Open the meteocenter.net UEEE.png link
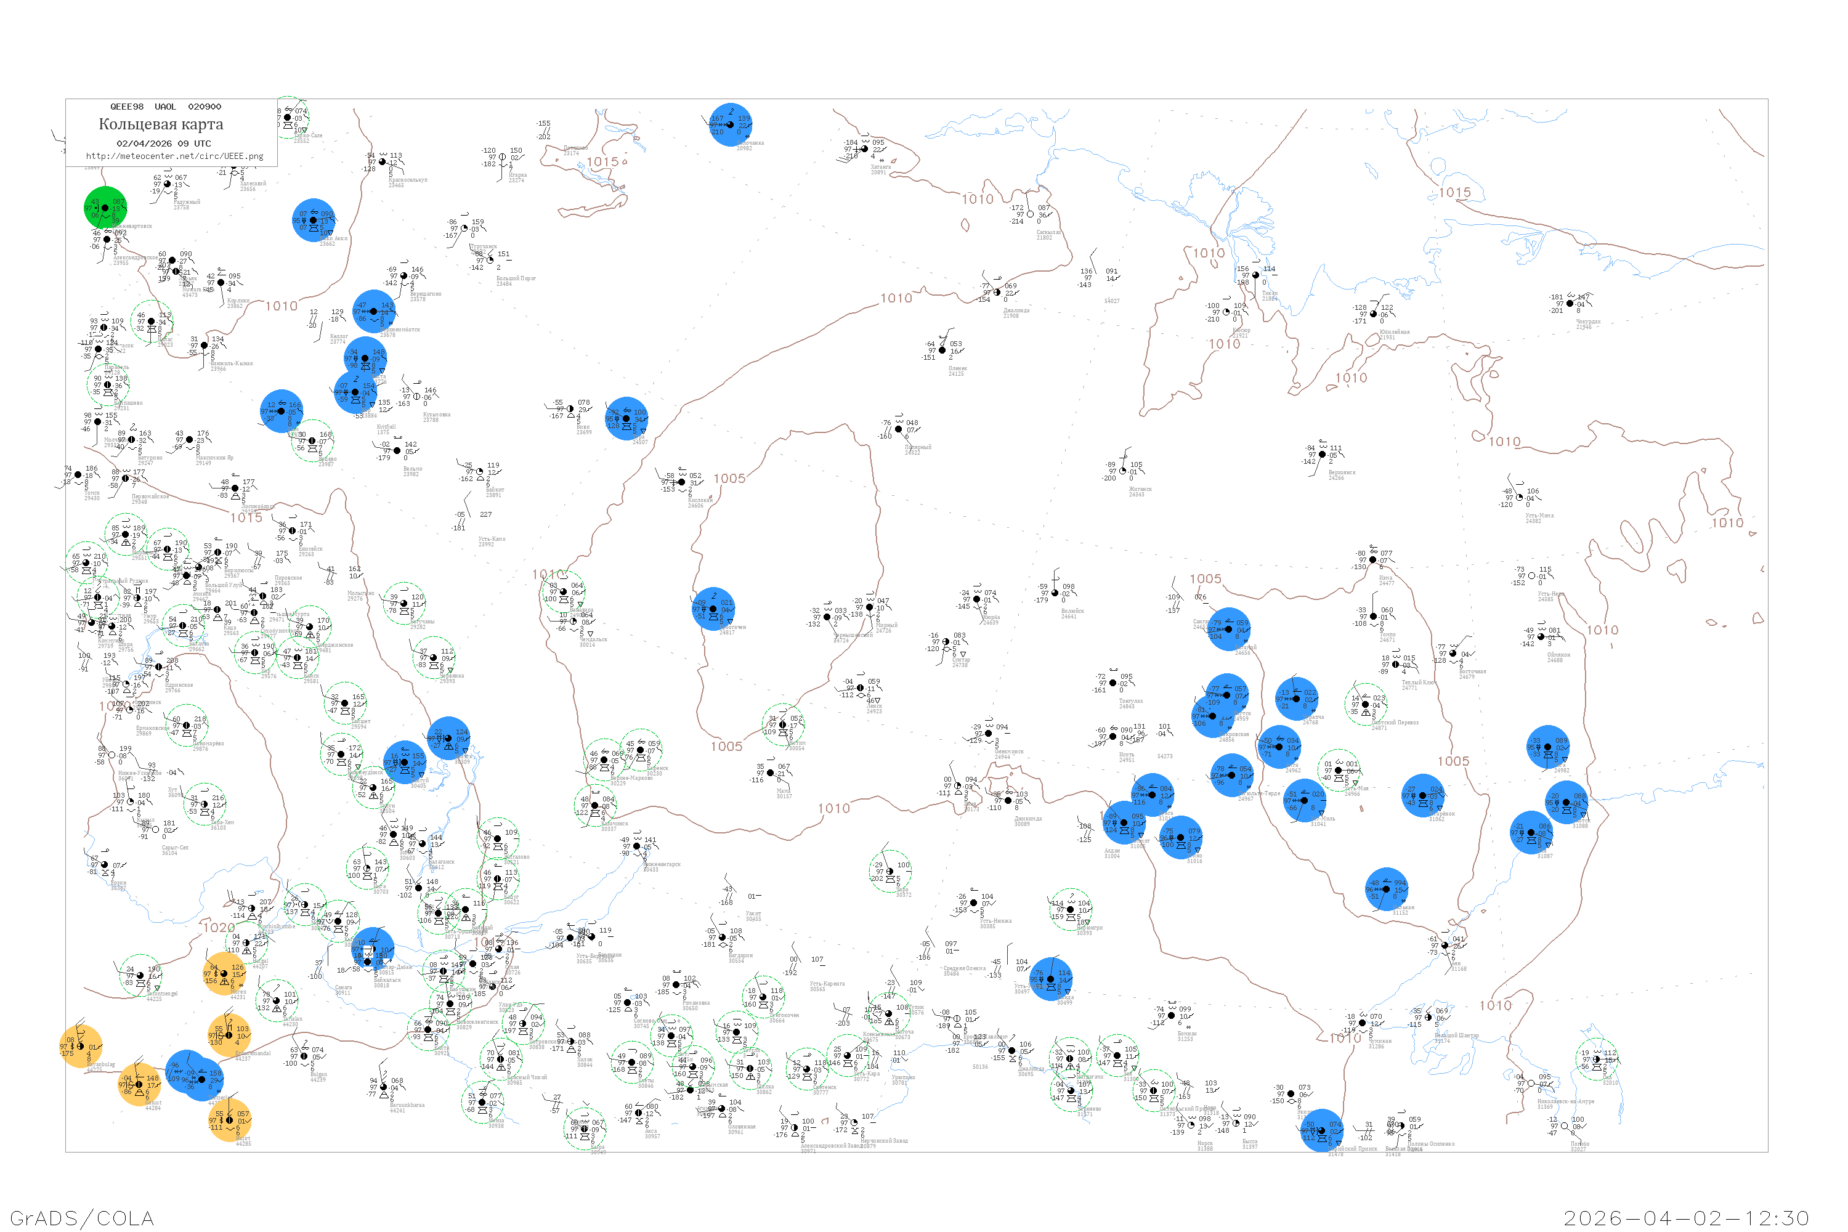 (174, 156)
